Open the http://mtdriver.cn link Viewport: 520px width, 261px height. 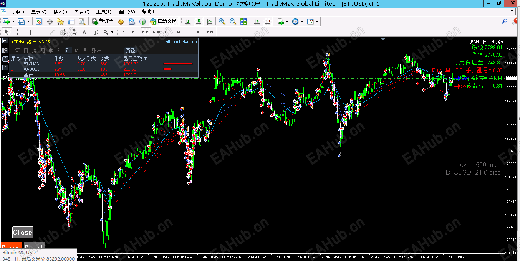pos(181,42)
